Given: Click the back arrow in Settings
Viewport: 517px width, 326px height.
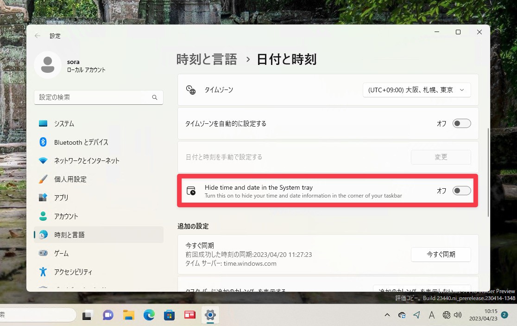Looking at the screenshot, I should 37,36.
